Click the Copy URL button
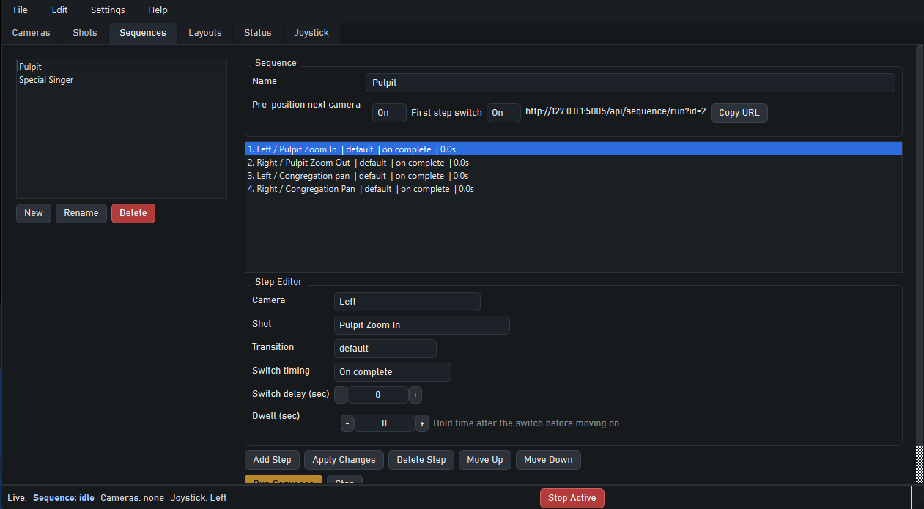The height and width of the screenshot is (509, 924). pos(739,113)
